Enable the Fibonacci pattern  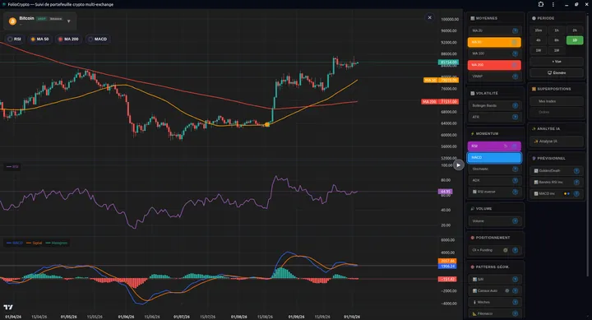point(494,313)
